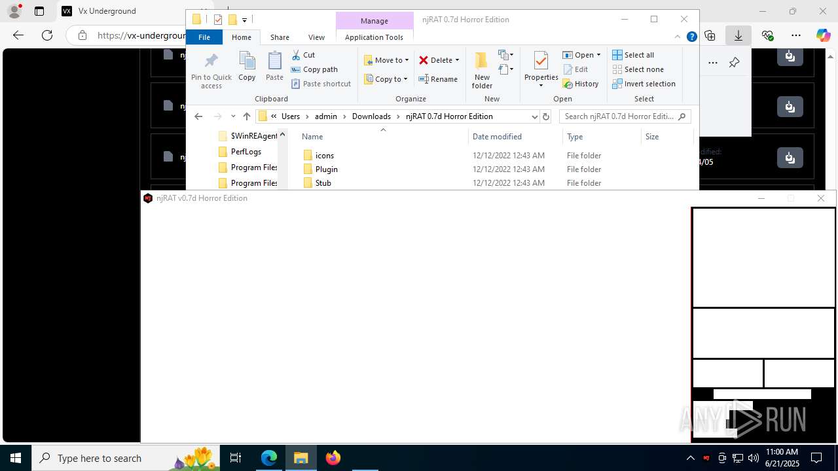The image size is (838, 471).
Task: Refresh the Vx Underground page
Action: (47, 35)
